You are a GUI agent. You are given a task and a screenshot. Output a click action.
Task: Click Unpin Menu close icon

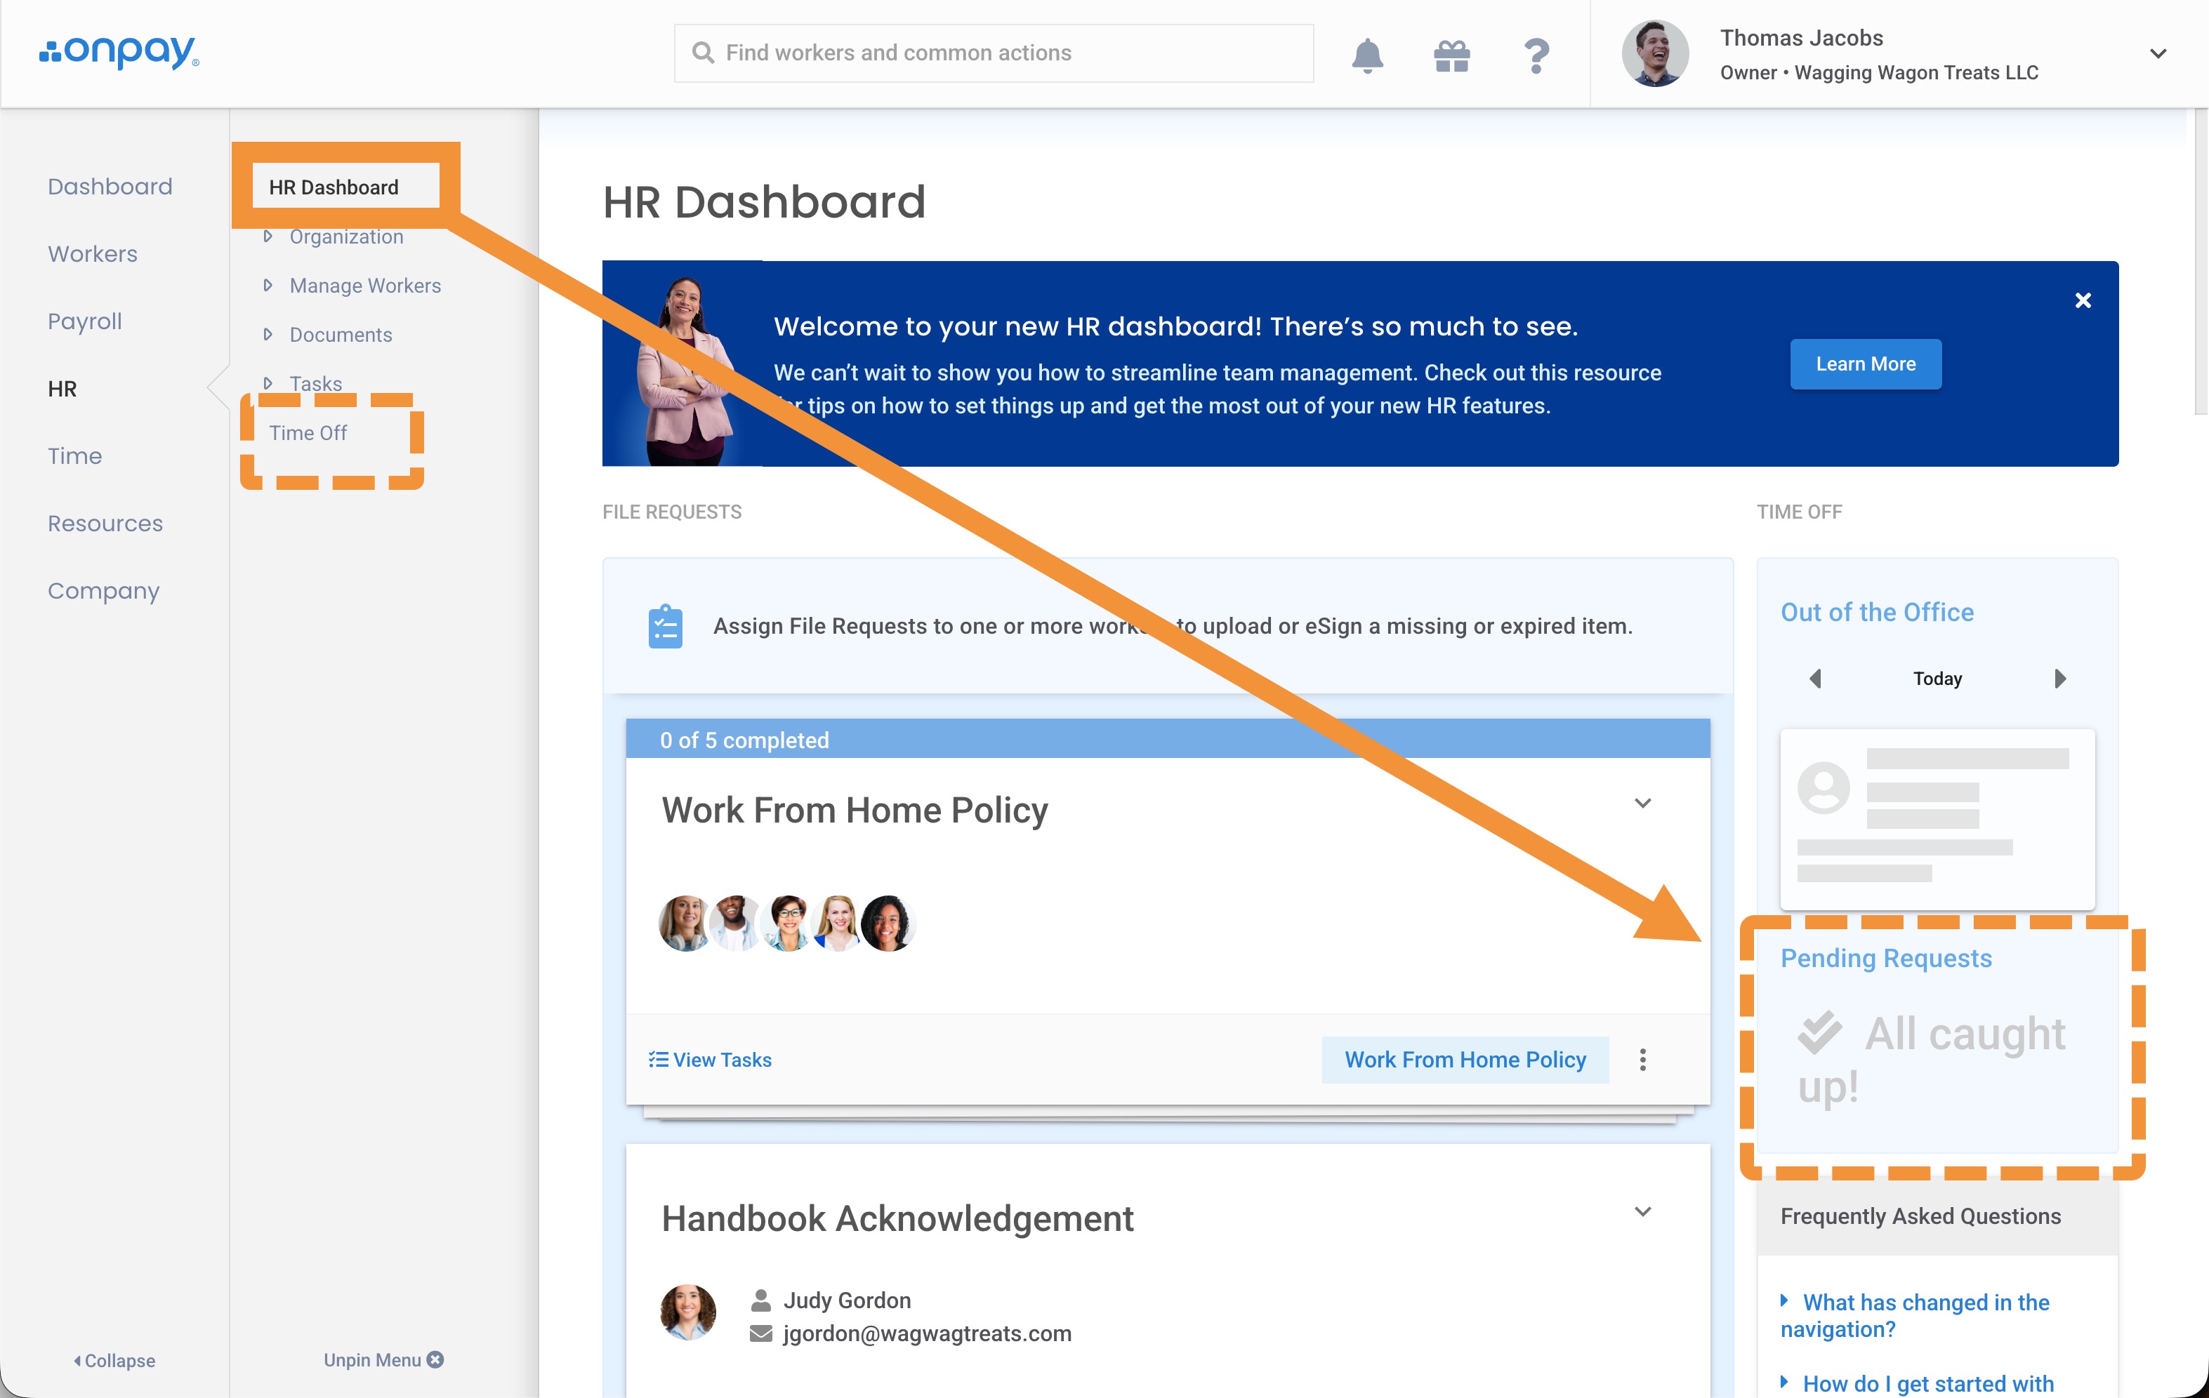(x=436, y=1359)
